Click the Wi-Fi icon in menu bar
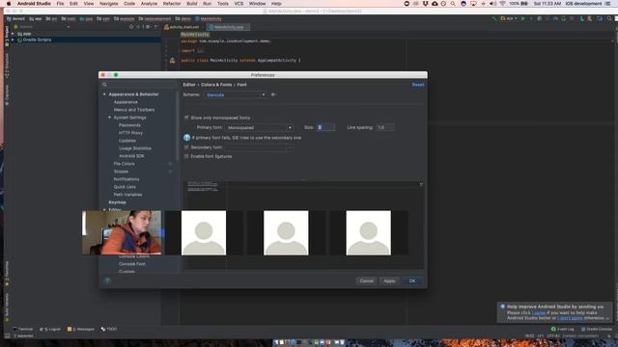This screenshot has width=618, height=347. [x=502, y=4]
